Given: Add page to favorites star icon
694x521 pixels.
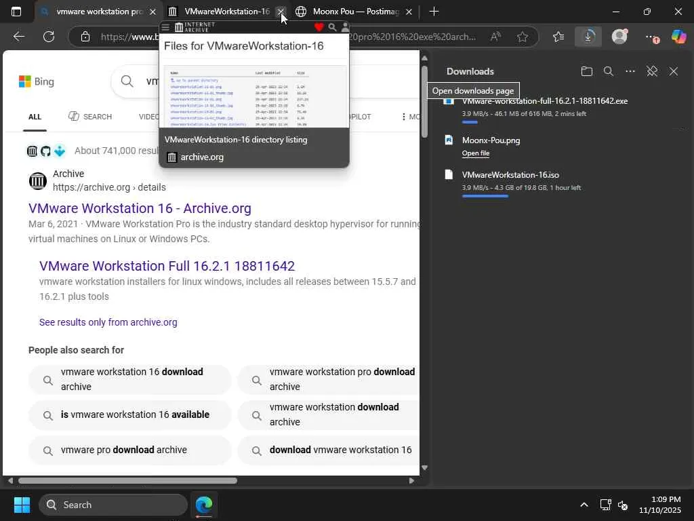Looking at the screenshot, I should pyautogui.click(x=523, y=37).
